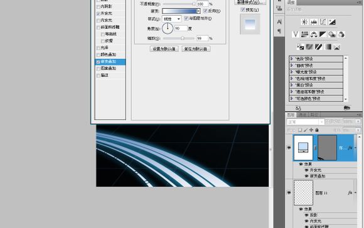Open the Paragraph panel icon
The width and height of the screenshot is (364, 228).
[x=279, y=31]
